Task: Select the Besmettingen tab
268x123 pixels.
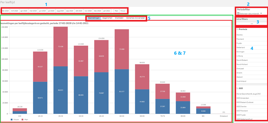Action: pos(94,18)
